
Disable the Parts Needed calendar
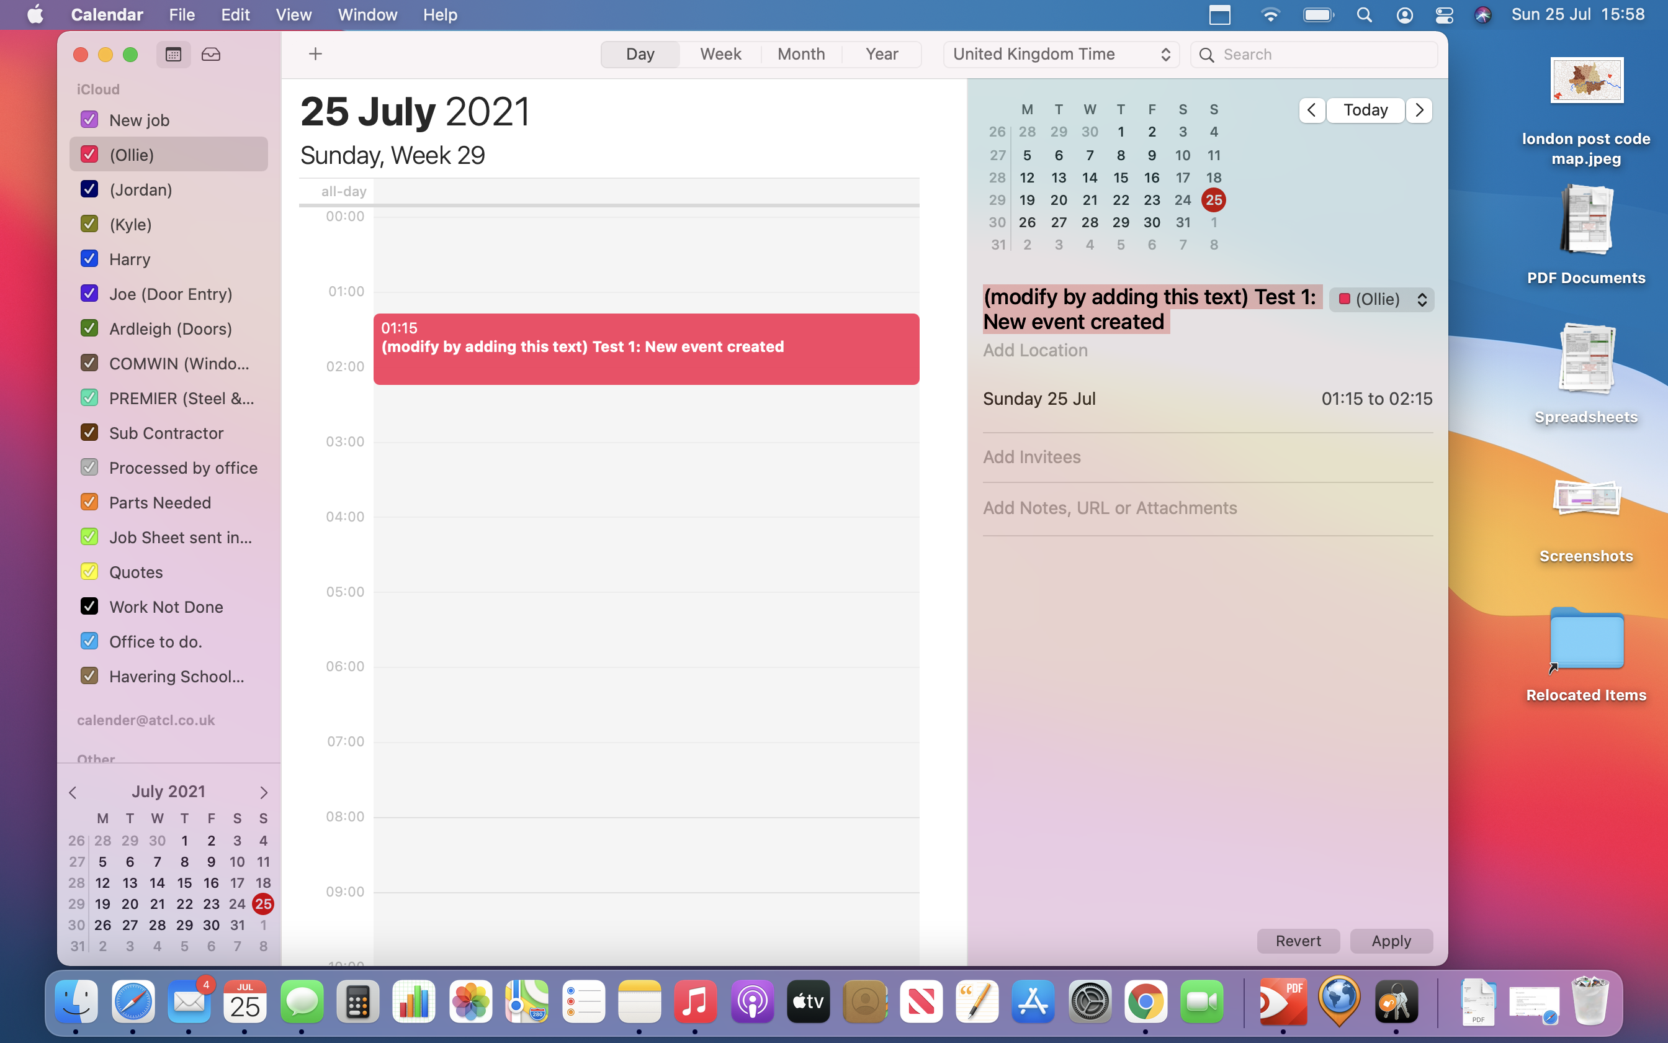[89, 502]
